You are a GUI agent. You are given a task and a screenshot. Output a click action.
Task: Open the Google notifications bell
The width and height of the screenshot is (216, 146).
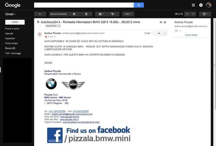coord(201,5)
